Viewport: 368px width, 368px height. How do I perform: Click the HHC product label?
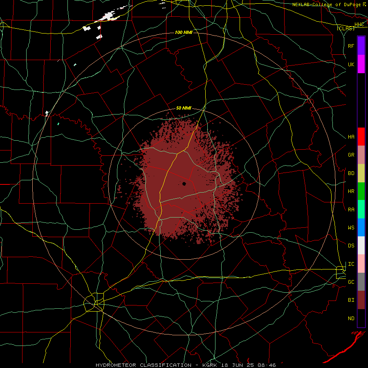coord(359,25)
